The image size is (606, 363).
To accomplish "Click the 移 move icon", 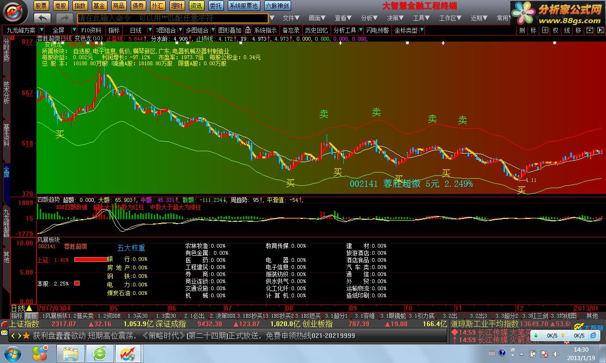I will tap(579, 30).
